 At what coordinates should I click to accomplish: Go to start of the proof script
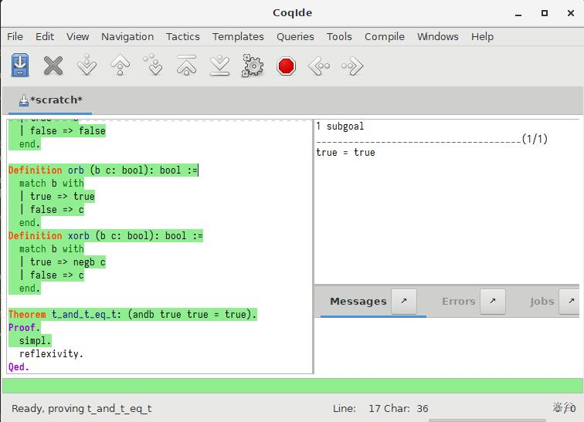point(186,66)
